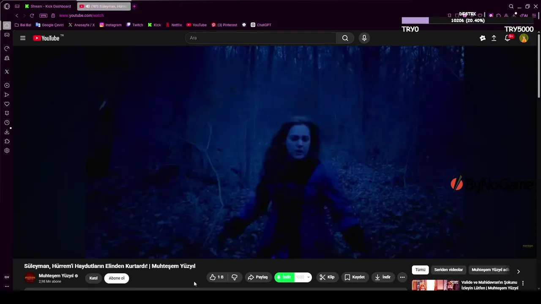Screen dimensions: 541x304
Task: Open the YouTube create upload arrow icon
Action: pyautogui.click(x=494, y=38)
